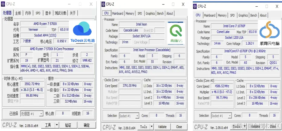Image resolution: width=282 pixels, height=131 pixels.
Task: Click 32 MBytes 三级 cache value
Action: point(71,101)
